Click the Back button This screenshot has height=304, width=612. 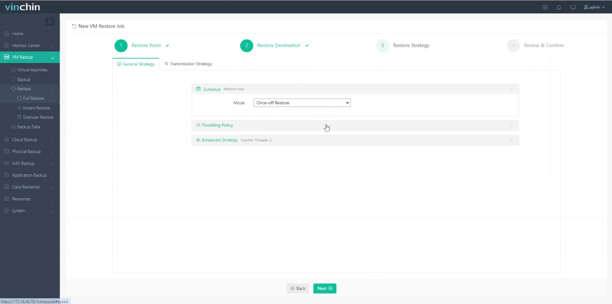298,288
